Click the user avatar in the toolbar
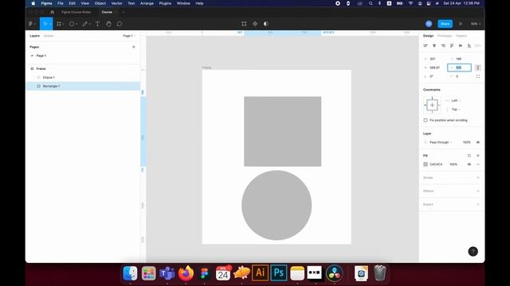The image size is (510, 286). tap(429, 24)
